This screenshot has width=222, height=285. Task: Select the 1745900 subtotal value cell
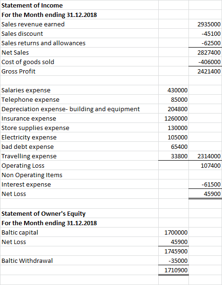[x=173, y=251]
